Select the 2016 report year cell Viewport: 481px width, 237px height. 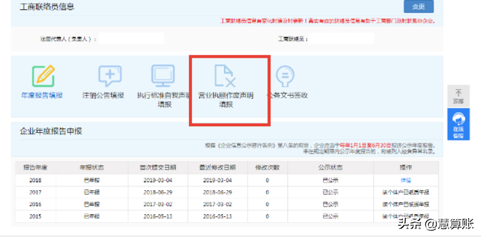pyautogui.click(x=36, y=204)
